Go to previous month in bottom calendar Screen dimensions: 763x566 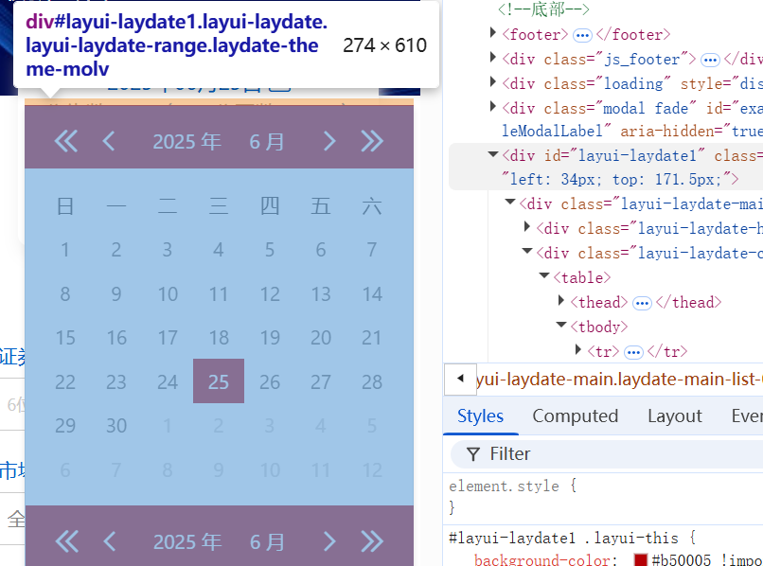pyautogui.click(x=110, y=541)
